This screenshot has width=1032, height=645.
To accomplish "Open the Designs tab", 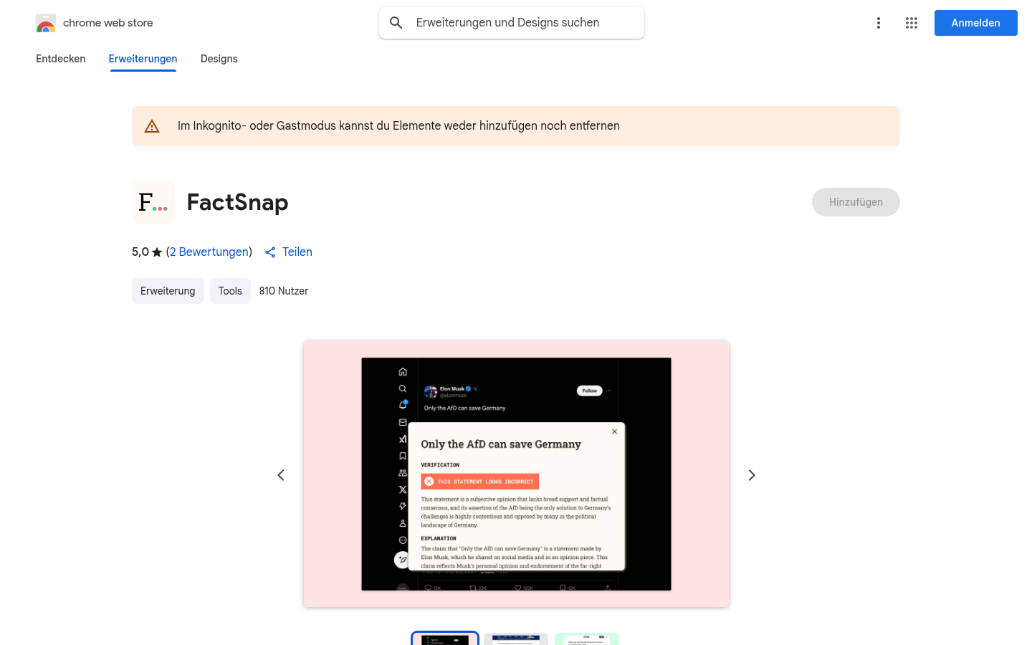I will pos(219,59).
